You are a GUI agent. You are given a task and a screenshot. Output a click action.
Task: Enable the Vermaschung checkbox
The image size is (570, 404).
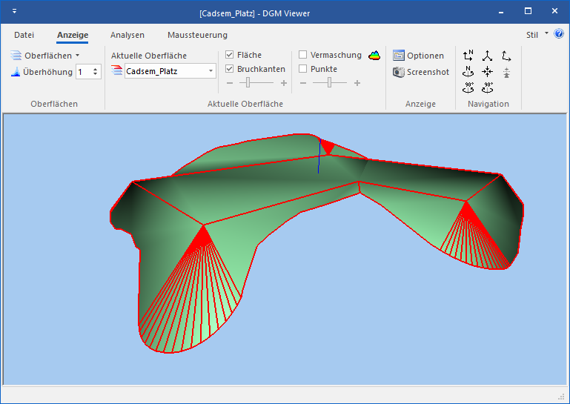303,55
